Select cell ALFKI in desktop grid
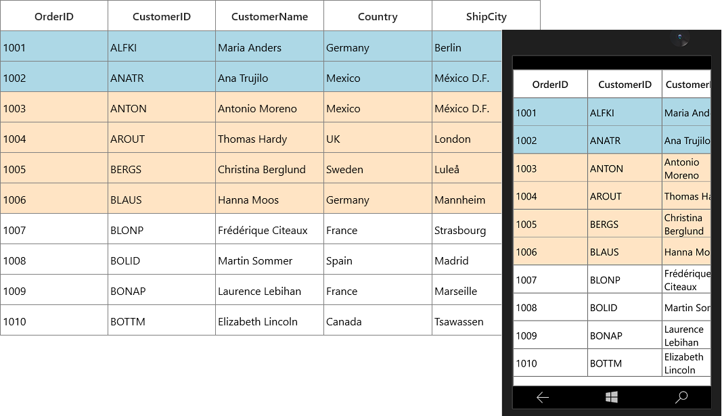Image resolution: width=722 pixels, height=416 pixels. [162, 47]
